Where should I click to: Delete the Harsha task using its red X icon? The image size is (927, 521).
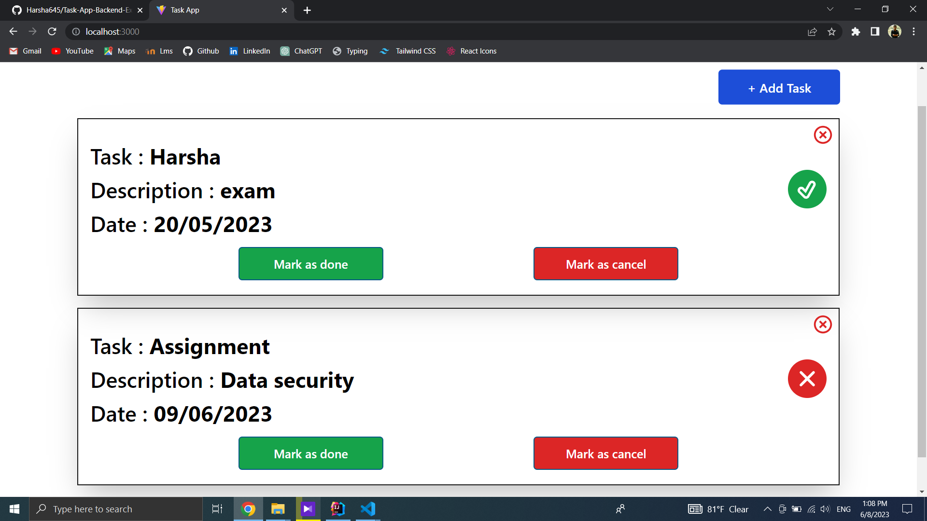click(822, 135)
